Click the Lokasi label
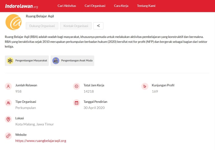This screenshot has height=150, width=215. tap(20, 118)
